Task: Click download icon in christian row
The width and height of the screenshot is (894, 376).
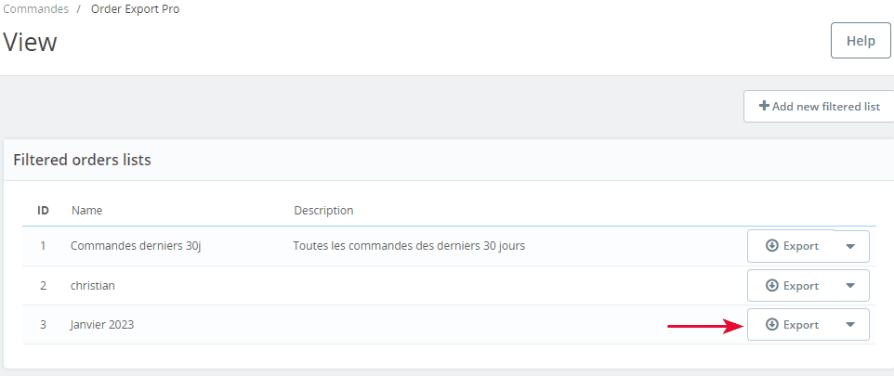Action: (772, 285)
